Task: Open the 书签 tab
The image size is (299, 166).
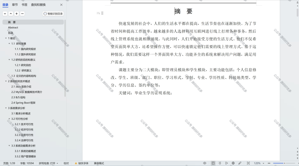Action: [x=25, y=5]
